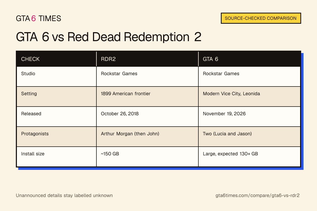
Task: Select the GTA 6 vs Red Dead Redemption 2 heading
Action: [109, 37]
